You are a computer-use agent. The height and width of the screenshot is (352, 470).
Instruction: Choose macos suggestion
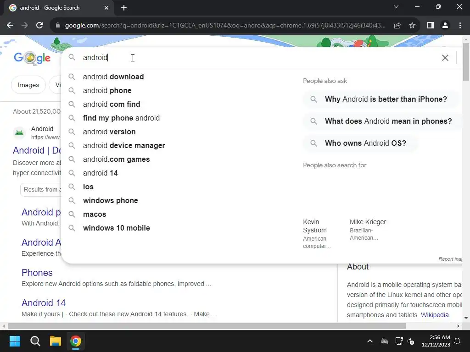click(x=95, y=214)
